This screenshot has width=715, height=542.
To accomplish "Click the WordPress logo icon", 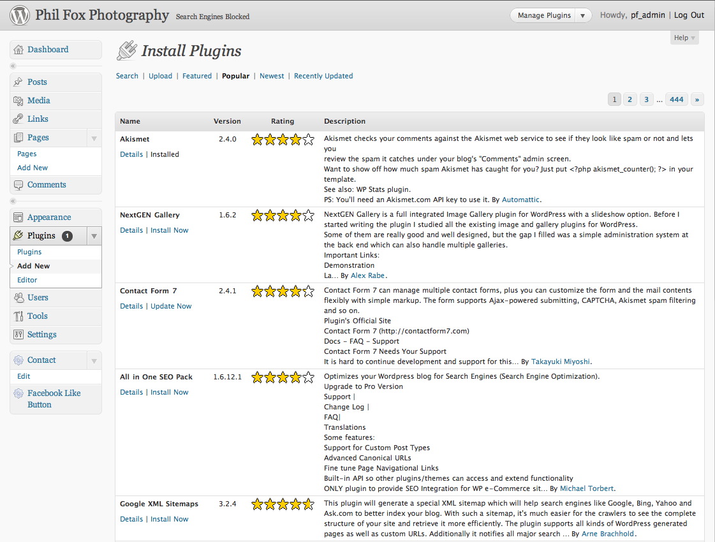I will (20, 15).
